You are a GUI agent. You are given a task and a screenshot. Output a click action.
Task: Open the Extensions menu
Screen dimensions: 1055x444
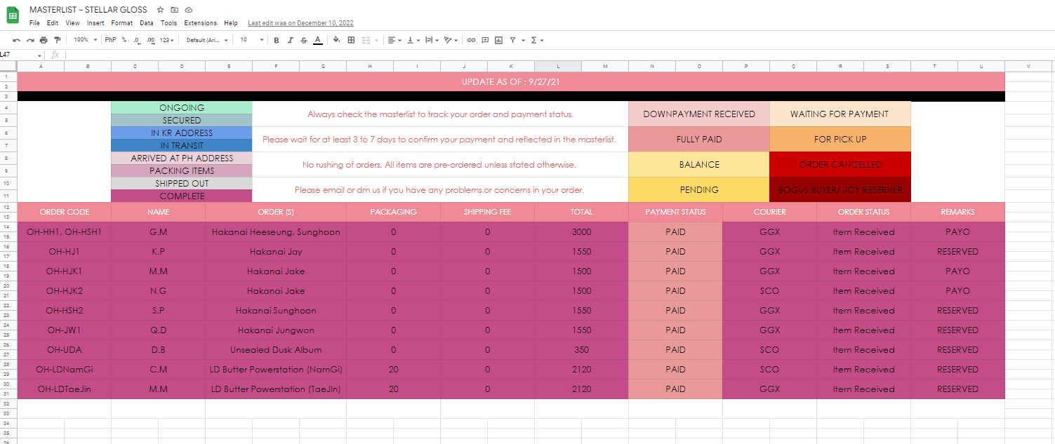coord(201,23)
